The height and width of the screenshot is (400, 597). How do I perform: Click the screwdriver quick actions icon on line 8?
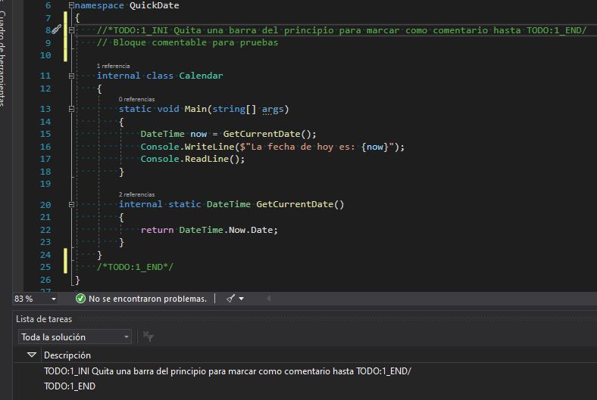coord(56,29)
